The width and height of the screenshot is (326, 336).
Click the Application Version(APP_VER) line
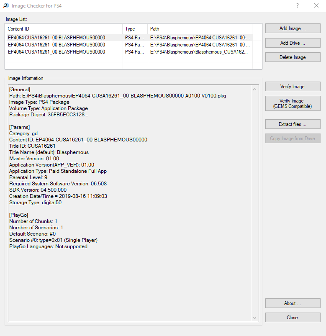pyautogui.click(x=51, y=165)
